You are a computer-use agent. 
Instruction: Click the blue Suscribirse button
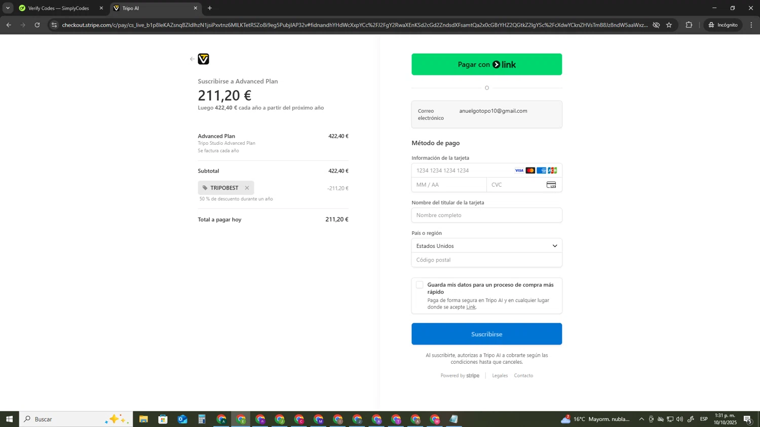coord(486,334)
